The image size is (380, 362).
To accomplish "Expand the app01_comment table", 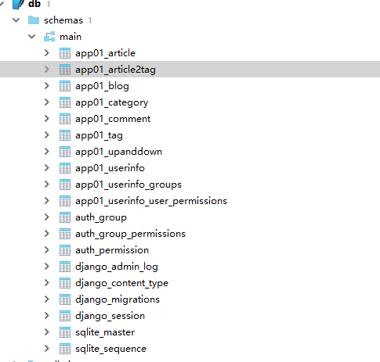I will click(x=47, y=119).
